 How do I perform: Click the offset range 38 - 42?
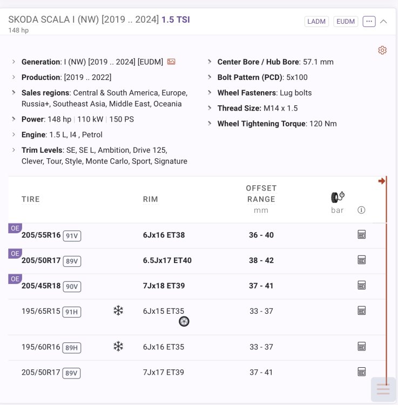coord(261,260)
